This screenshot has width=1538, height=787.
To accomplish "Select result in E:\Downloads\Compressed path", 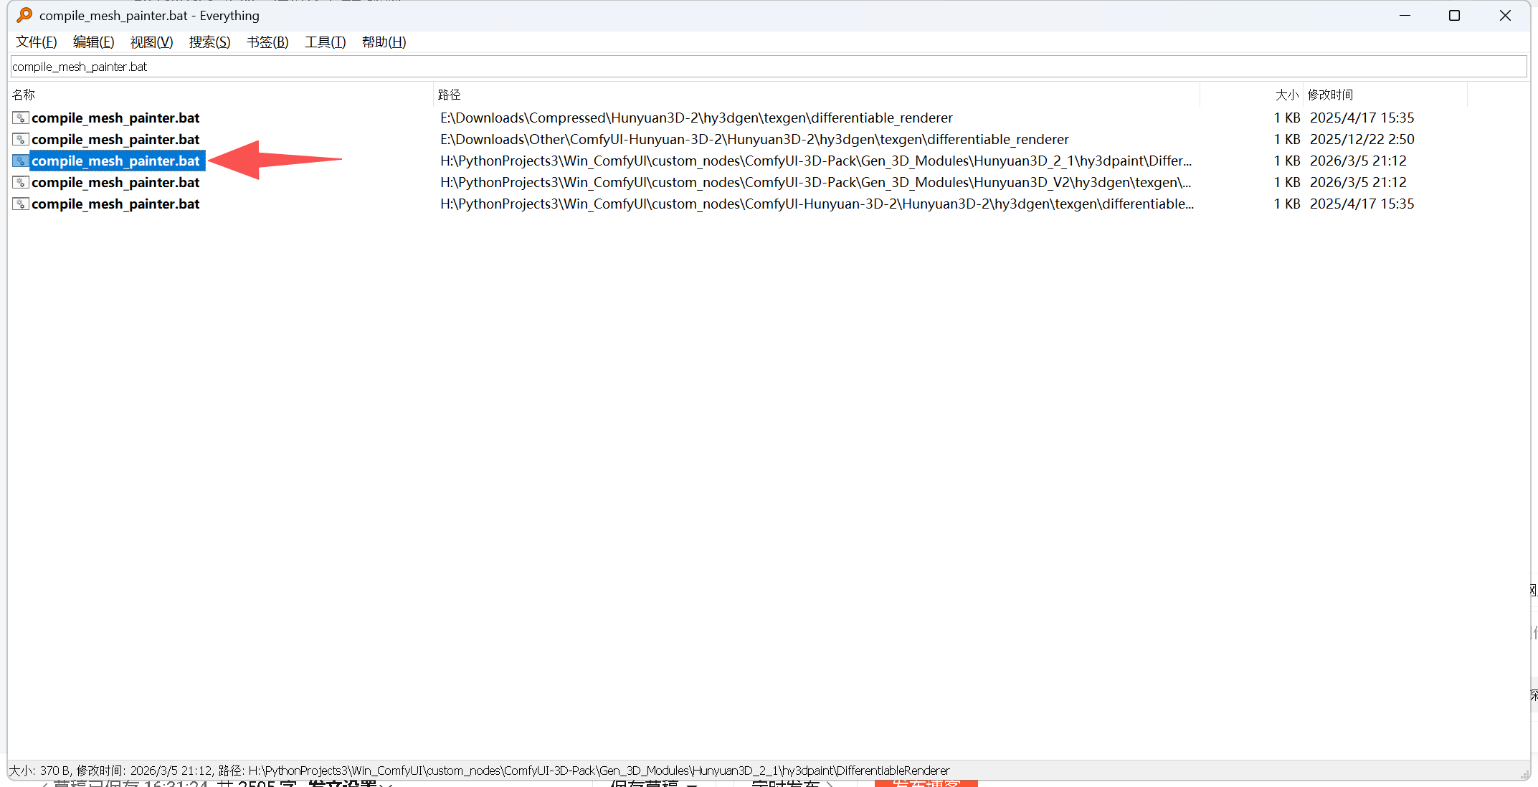I will [x=115, y=118].
